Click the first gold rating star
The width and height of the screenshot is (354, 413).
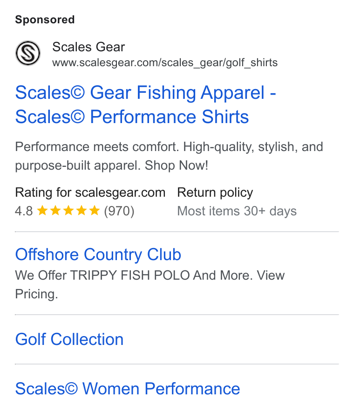coord(42,211)
